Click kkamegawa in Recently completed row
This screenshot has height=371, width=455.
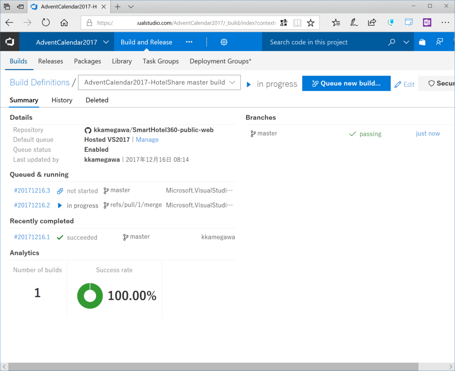pos(218,237)
